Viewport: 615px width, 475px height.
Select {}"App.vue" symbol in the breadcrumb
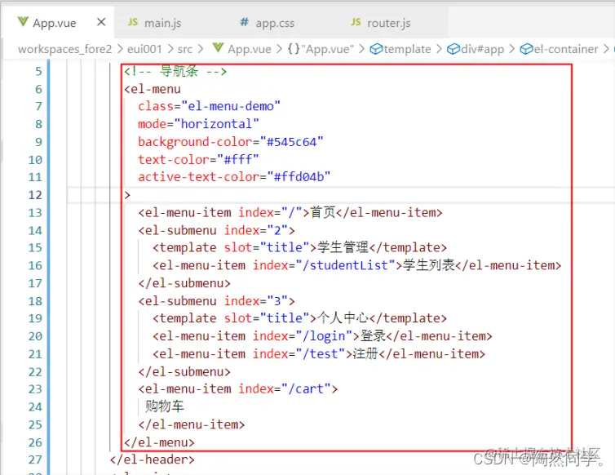(x=321, y=49)
